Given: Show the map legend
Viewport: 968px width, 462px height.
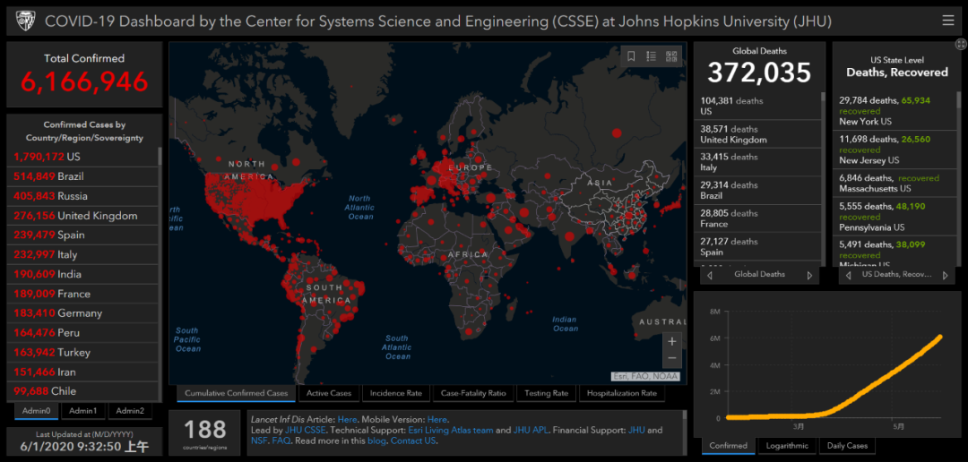Looking at the screenshot, I should [x=651, y=56].
